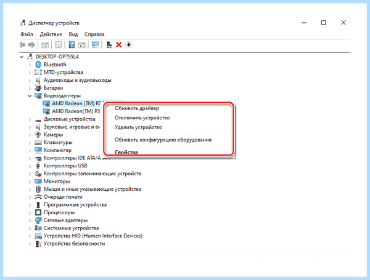
Task: Select the Процессоры label
Action: pyautogui.click(x=59, y=212)
